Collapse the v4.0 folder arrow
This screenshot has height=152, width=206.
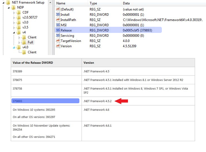[x=14, y=48]
